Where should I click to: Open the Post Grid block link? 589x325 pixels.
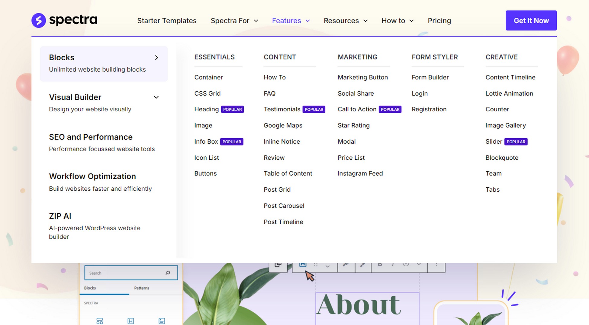277,190
